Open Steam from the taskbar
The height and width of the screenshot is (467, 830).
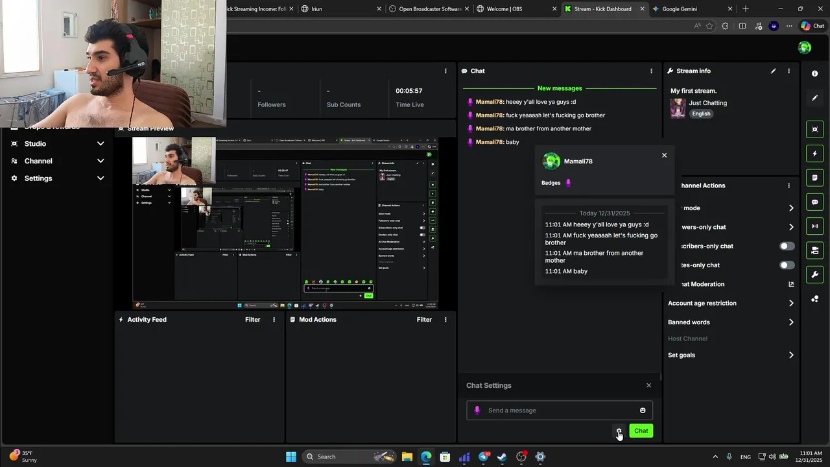(502, 457)
